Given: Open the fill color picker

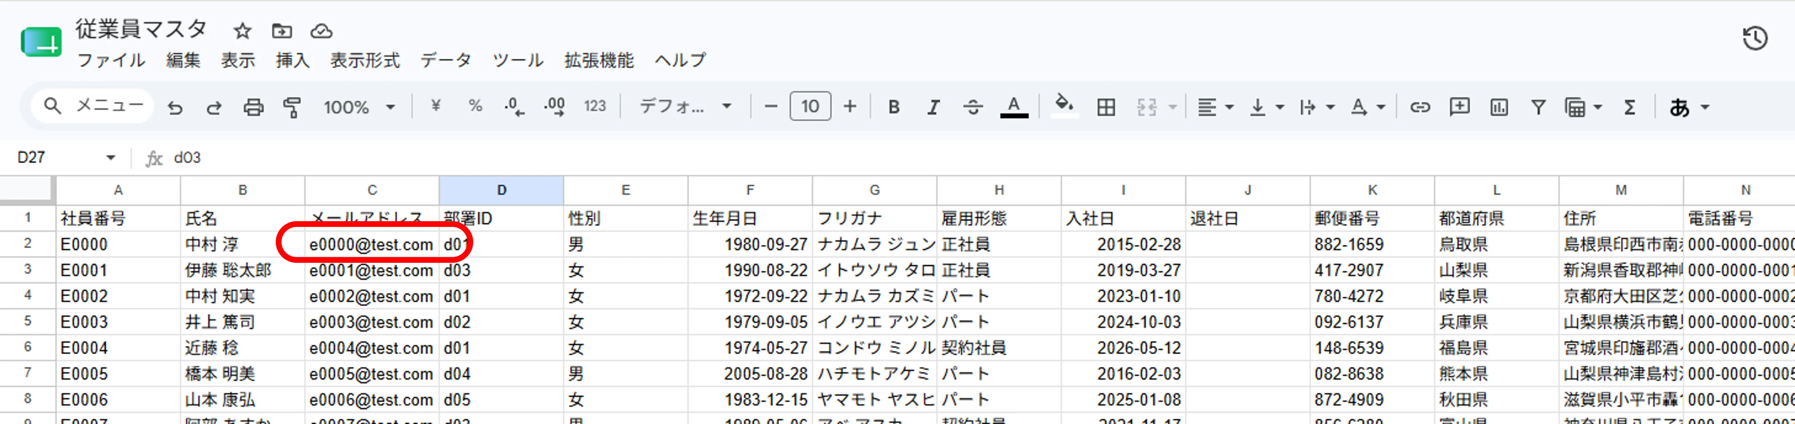Looking at the screenshot, I should (1064, 107).
